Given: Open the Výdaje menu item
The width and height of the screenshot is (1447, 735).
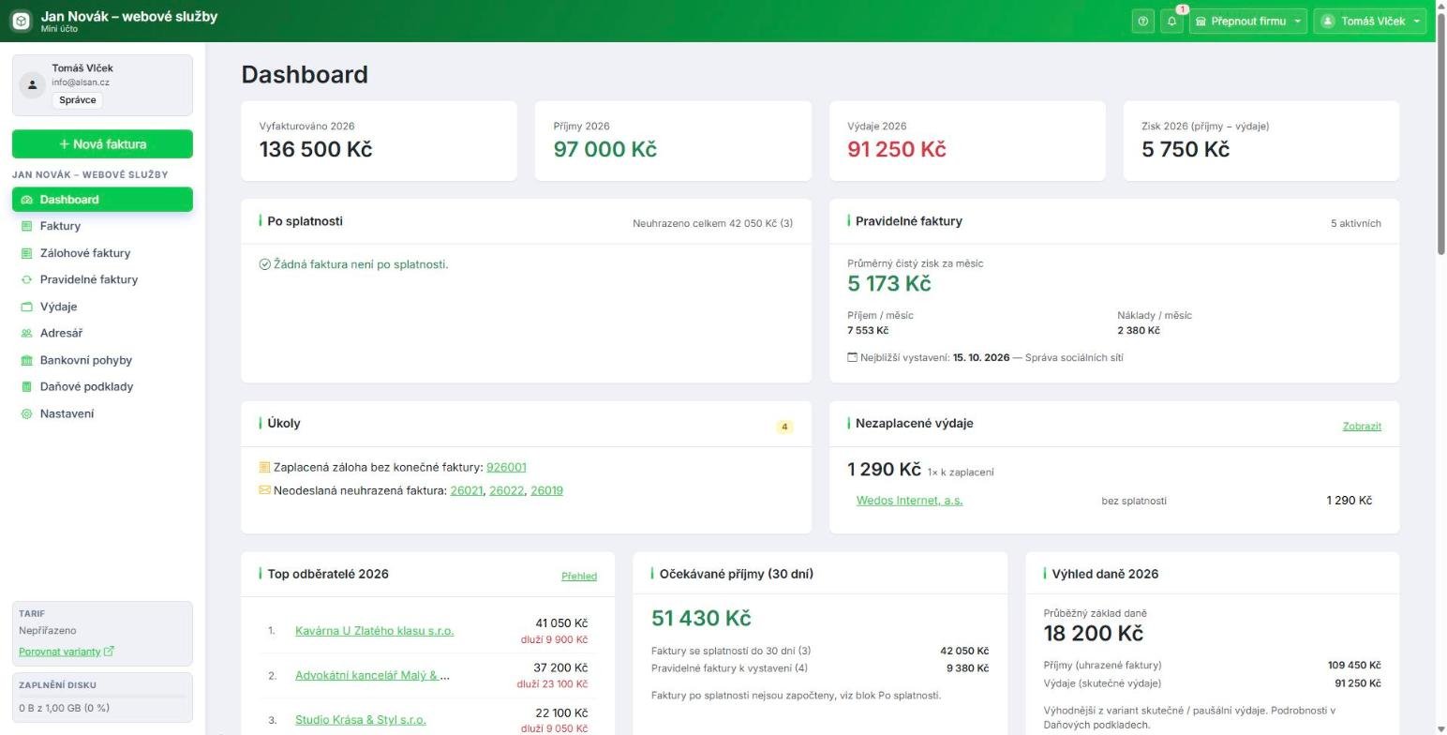Looking at the screenshot, I should 102,307.
